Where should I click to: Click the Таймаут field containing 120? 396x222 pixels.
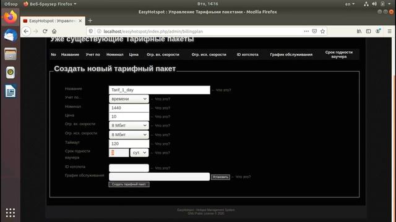(x=129, y=144)
